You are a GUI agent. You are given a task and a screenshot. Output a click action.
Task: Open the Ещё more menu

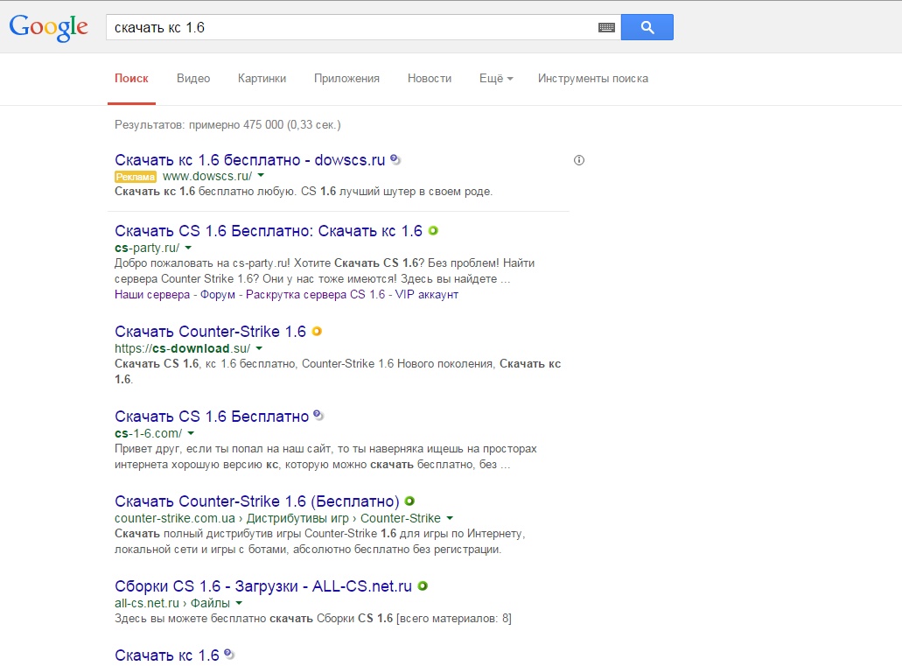point(496,78)
